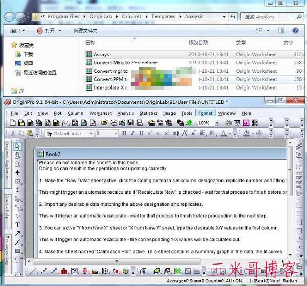The width and height of the screenshot is (307, 286).
Task: Plot a Line + Symbol graph
Action: coord(54,271)
